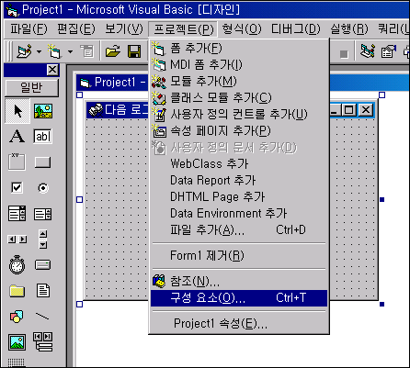
Task: Select the CheckBox control tool
Action: [17, 187]
